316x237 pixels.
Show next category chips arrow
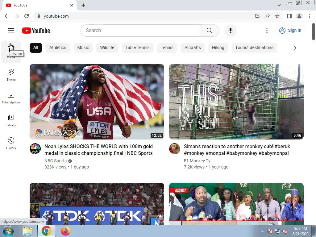tap(295, 48)
